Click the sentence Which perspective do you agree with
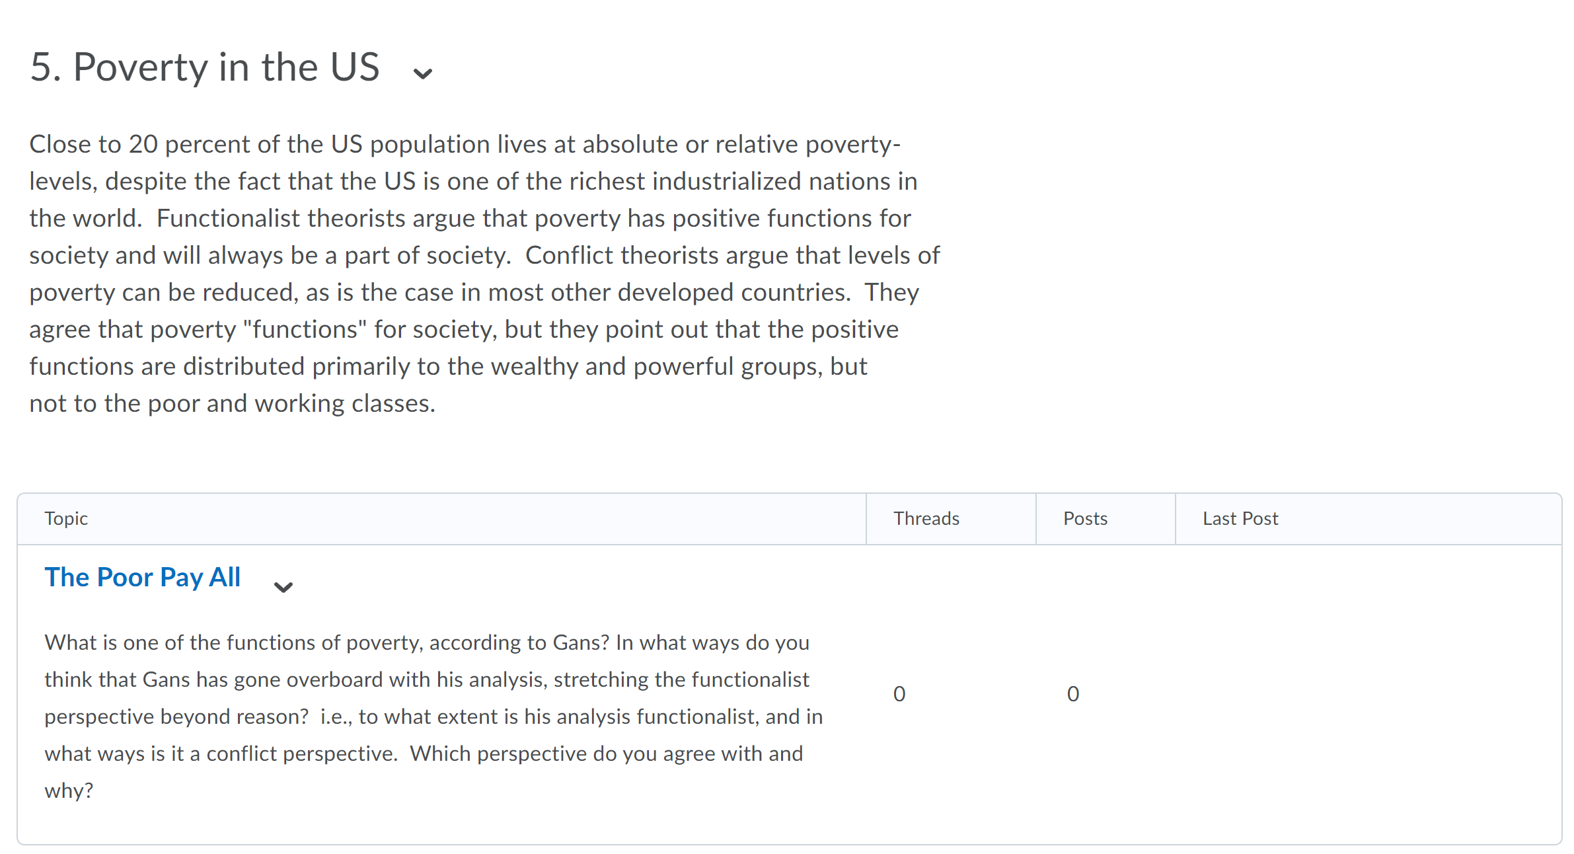This screenshot has width=1574, height=854. [x=607, y=754]
